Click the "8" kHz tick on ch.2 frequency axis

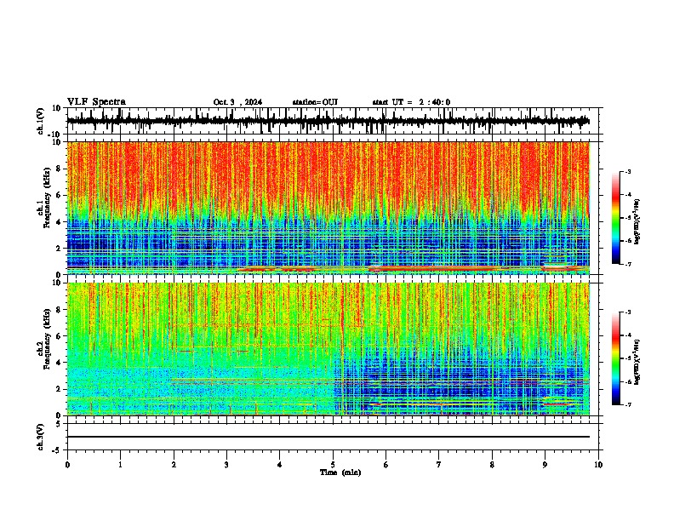(60, 310)
